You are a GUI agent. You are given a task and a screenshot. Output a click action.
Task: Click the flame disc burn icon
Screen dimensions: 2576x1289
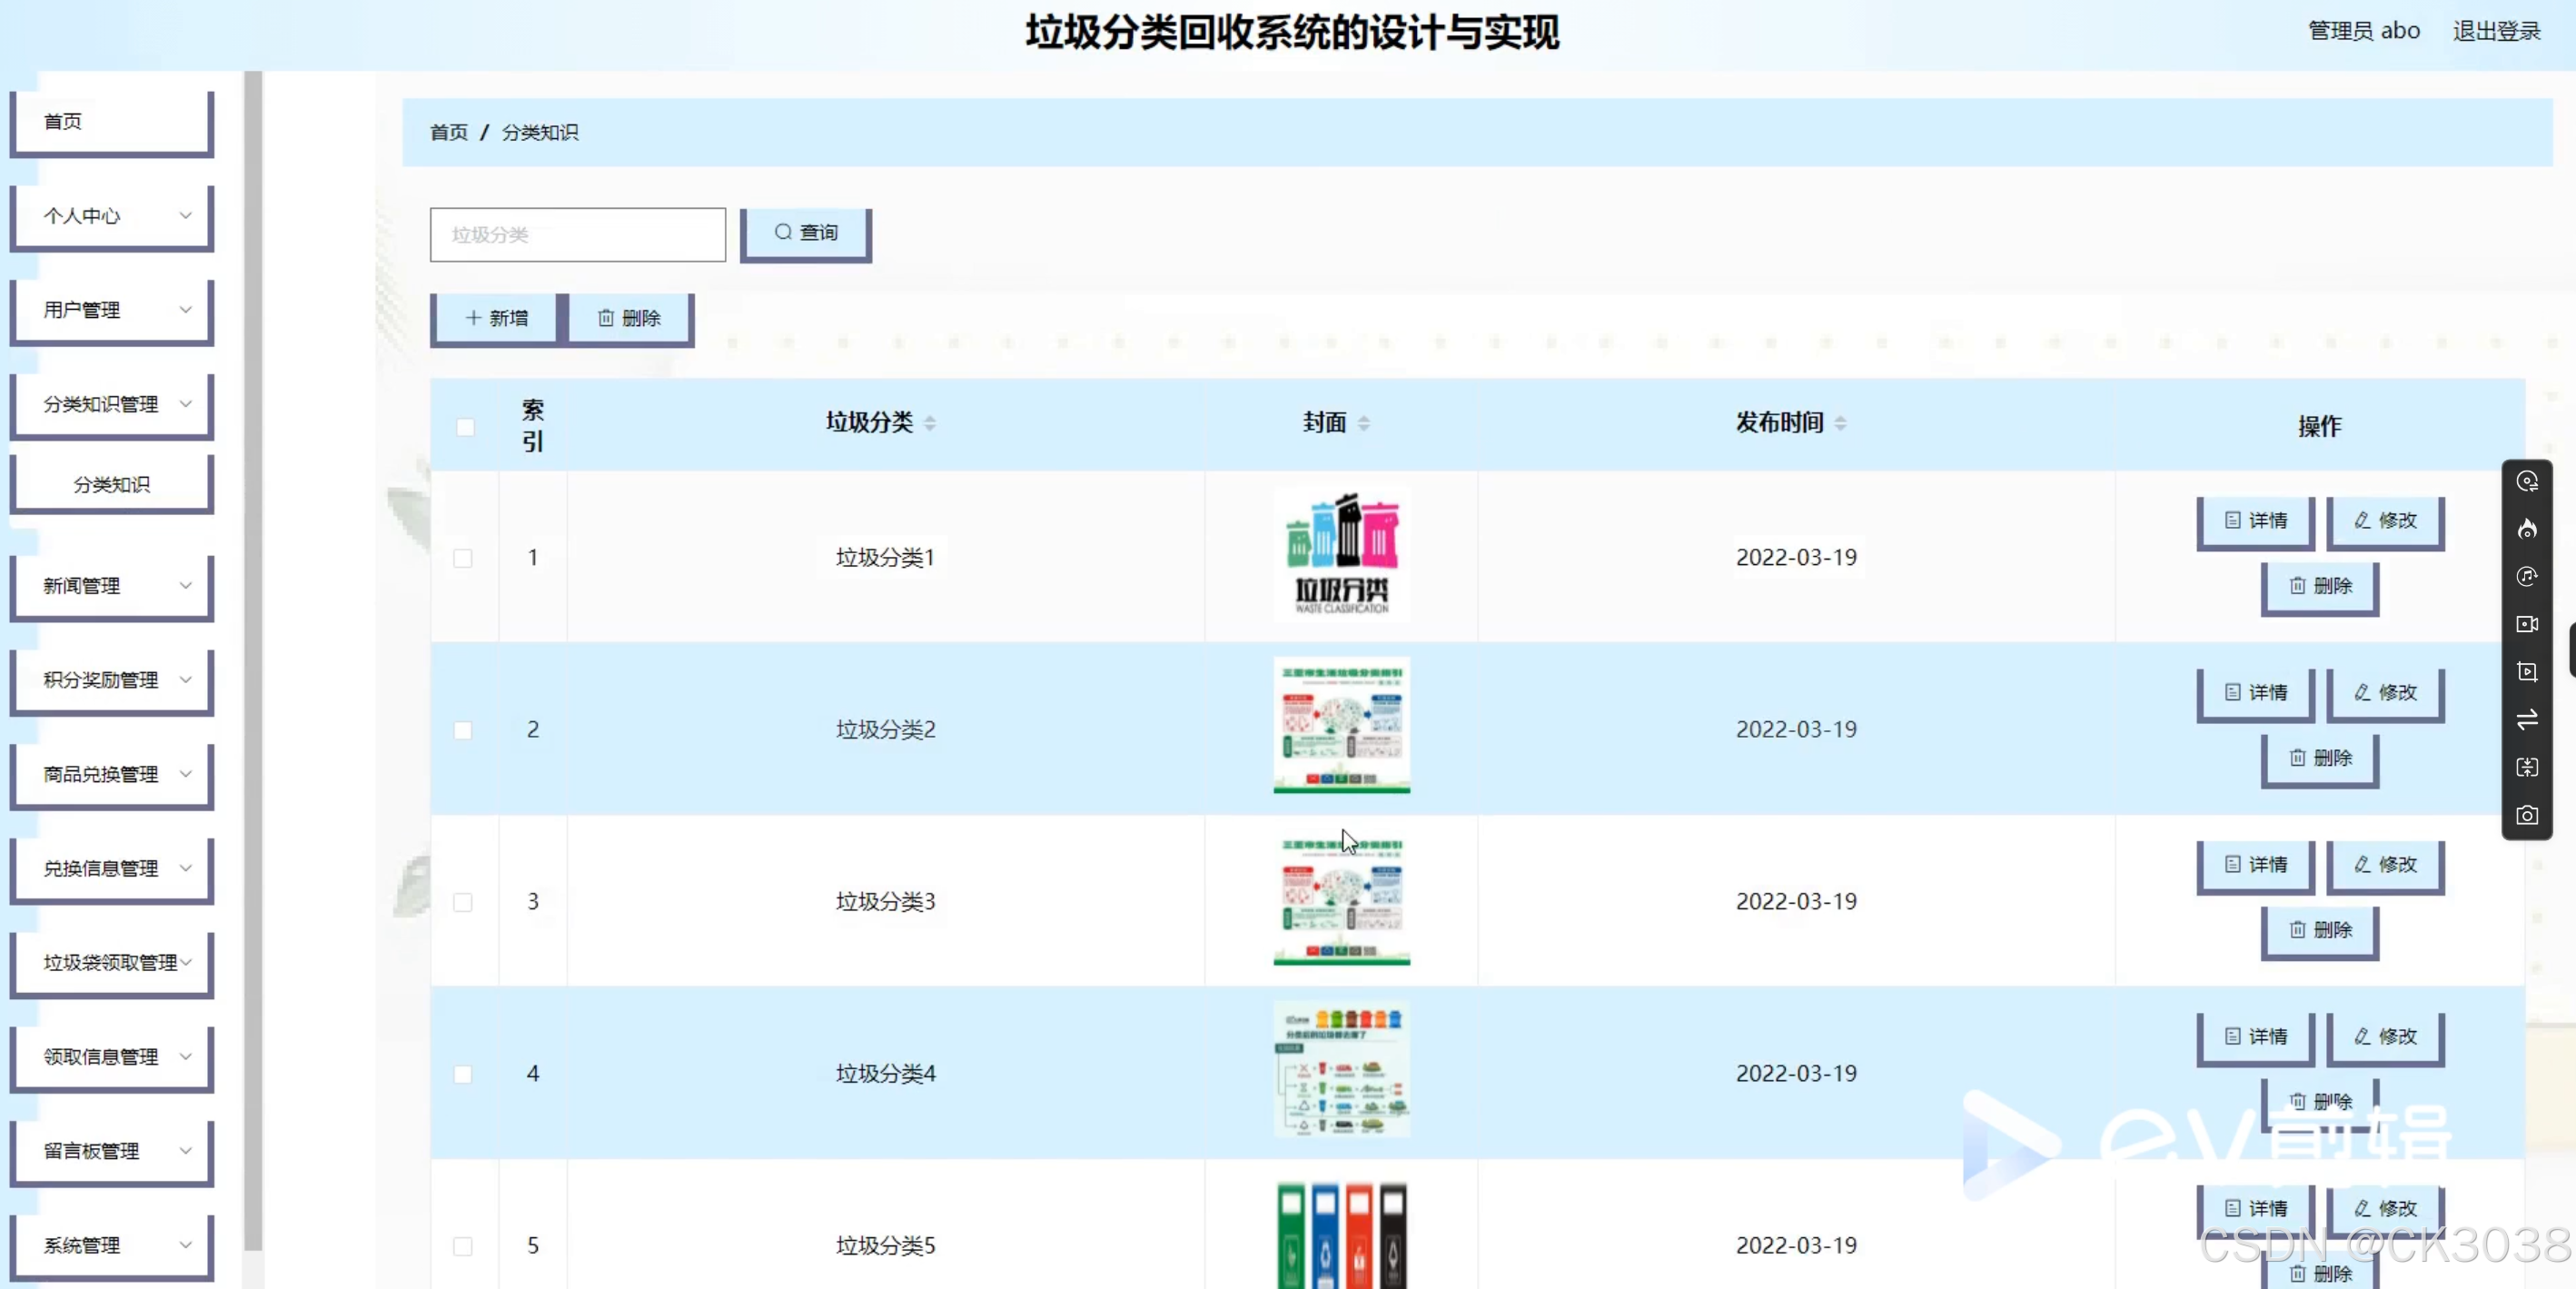(2526, 529)
